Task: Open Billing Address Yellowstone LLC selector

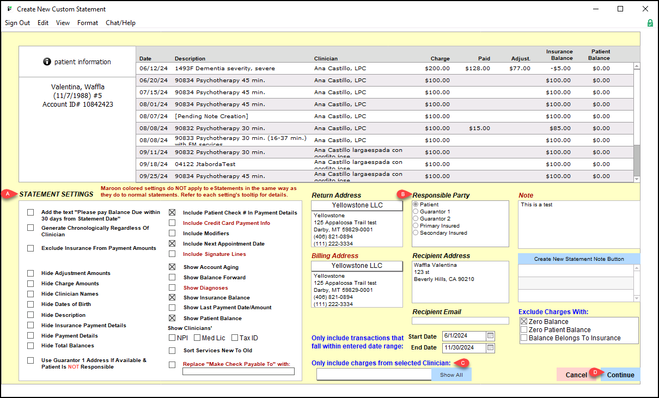Action: pyautogui.click(x=357, y=266)
